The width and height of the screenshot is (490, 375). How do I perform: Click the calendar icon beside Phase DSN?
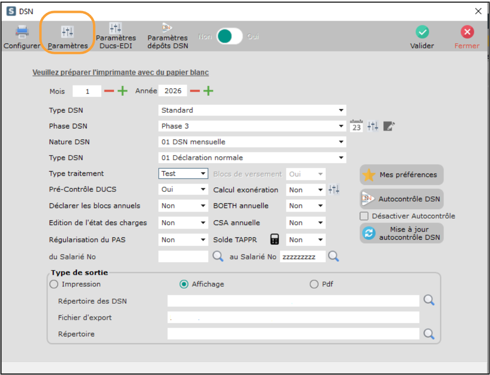(356, 126)
